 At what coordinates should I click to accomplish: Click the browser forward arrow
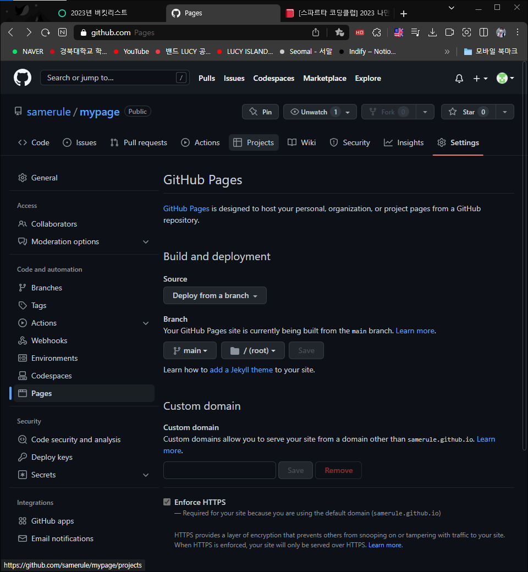pyautogui.click(x=29, y=32)
